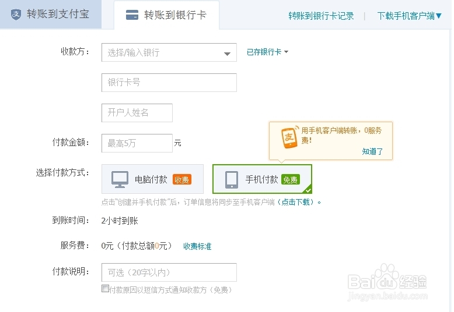Enable SMS notification checkbox for payee
Viewport: 454px width, 312px height.
pos(105,289)
